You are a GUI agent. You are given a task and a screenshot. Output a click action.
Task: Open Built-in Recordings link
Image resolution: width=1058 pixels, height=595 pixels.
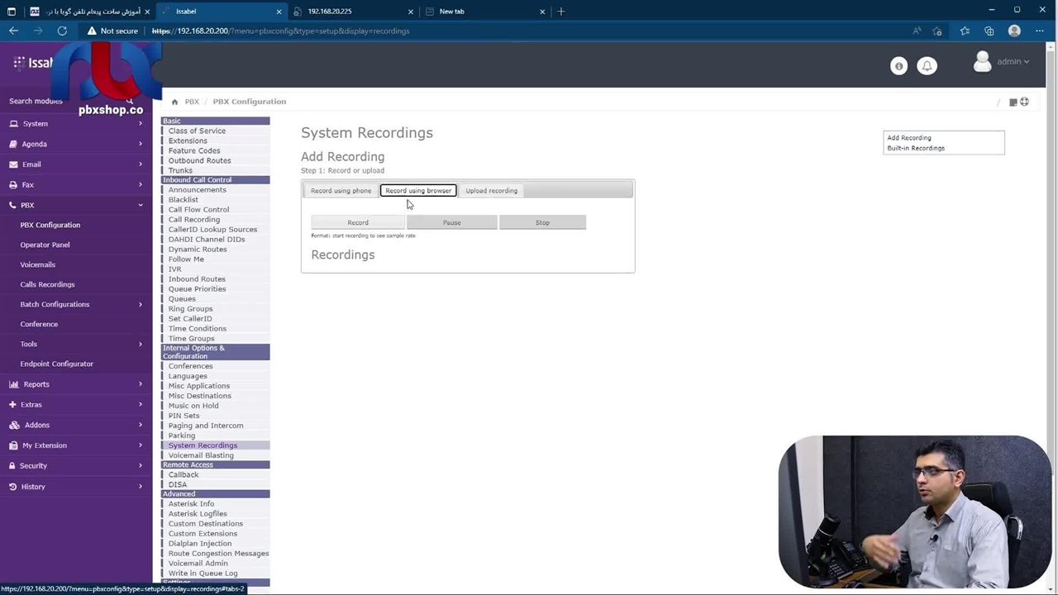click(915, 149)
